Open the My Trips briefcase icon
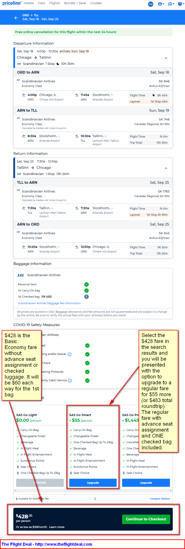Image resolution: width=185 pixels, height=549 pixels. pyautogui.click(x=171, y=4)
